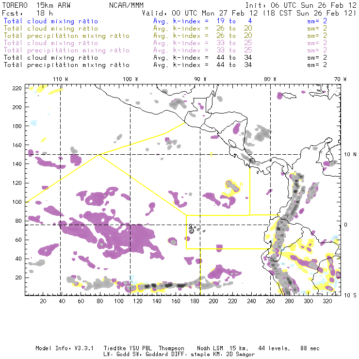
Task: Click the blue 'Total cloud mixing ratio' legend line
Action: 51,21
